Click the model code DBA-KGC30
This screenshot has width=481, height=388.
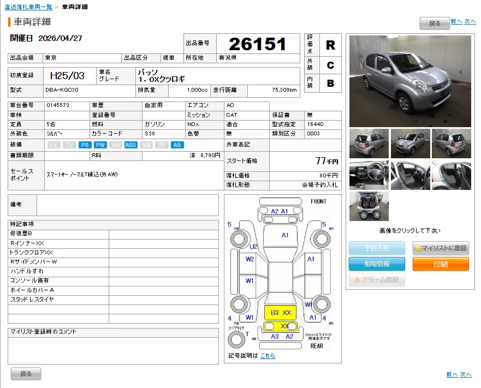point(62,90)
